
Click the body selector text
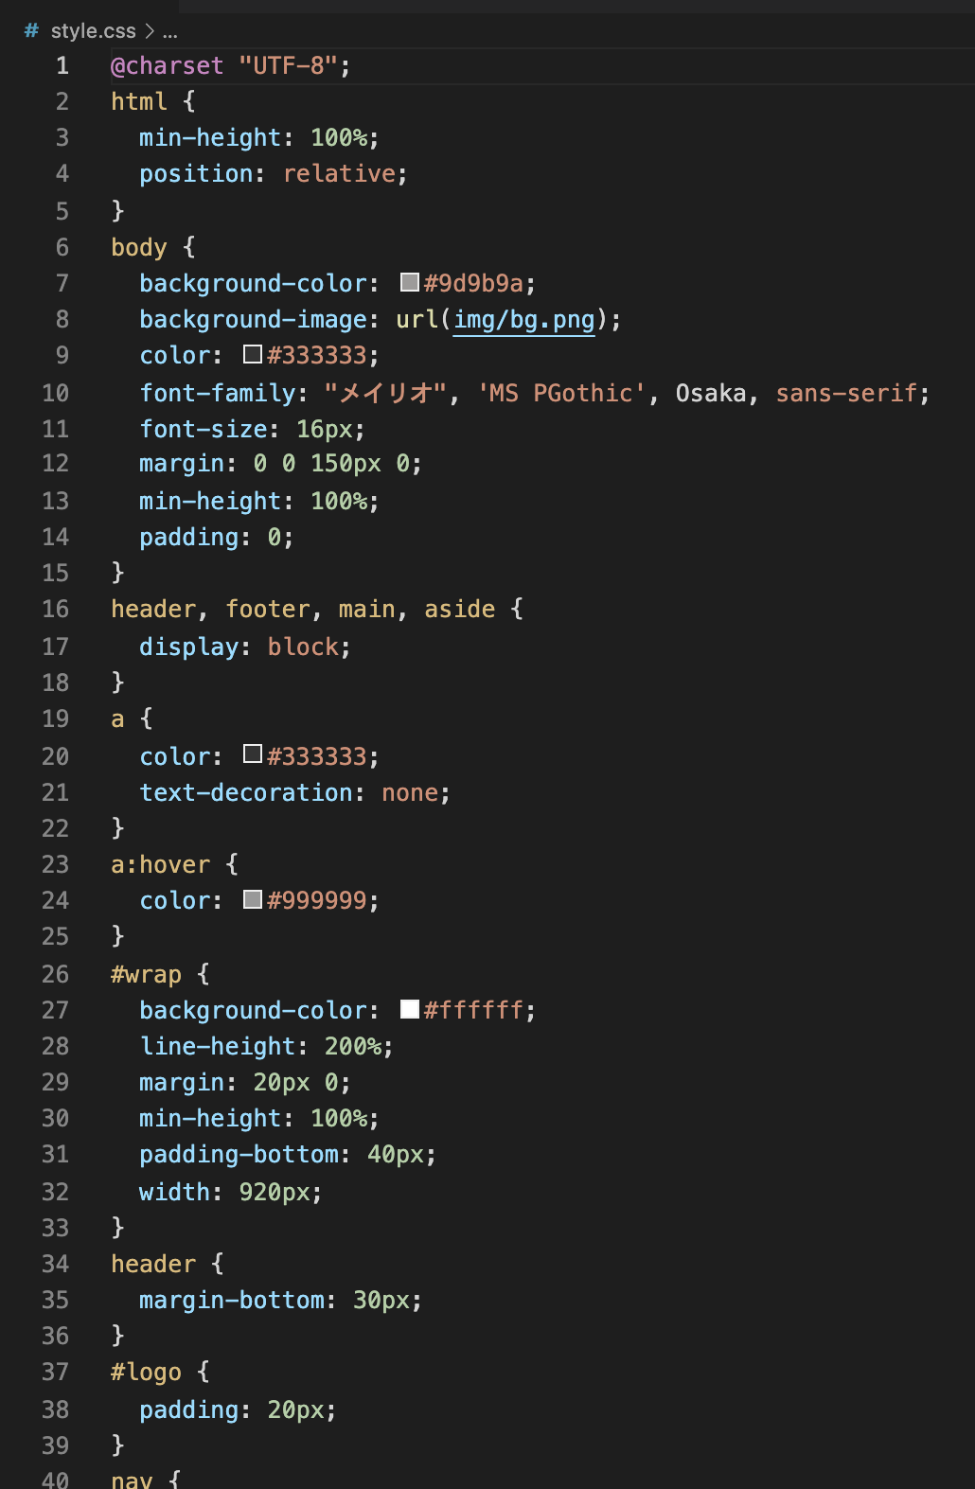click(139, 248)
